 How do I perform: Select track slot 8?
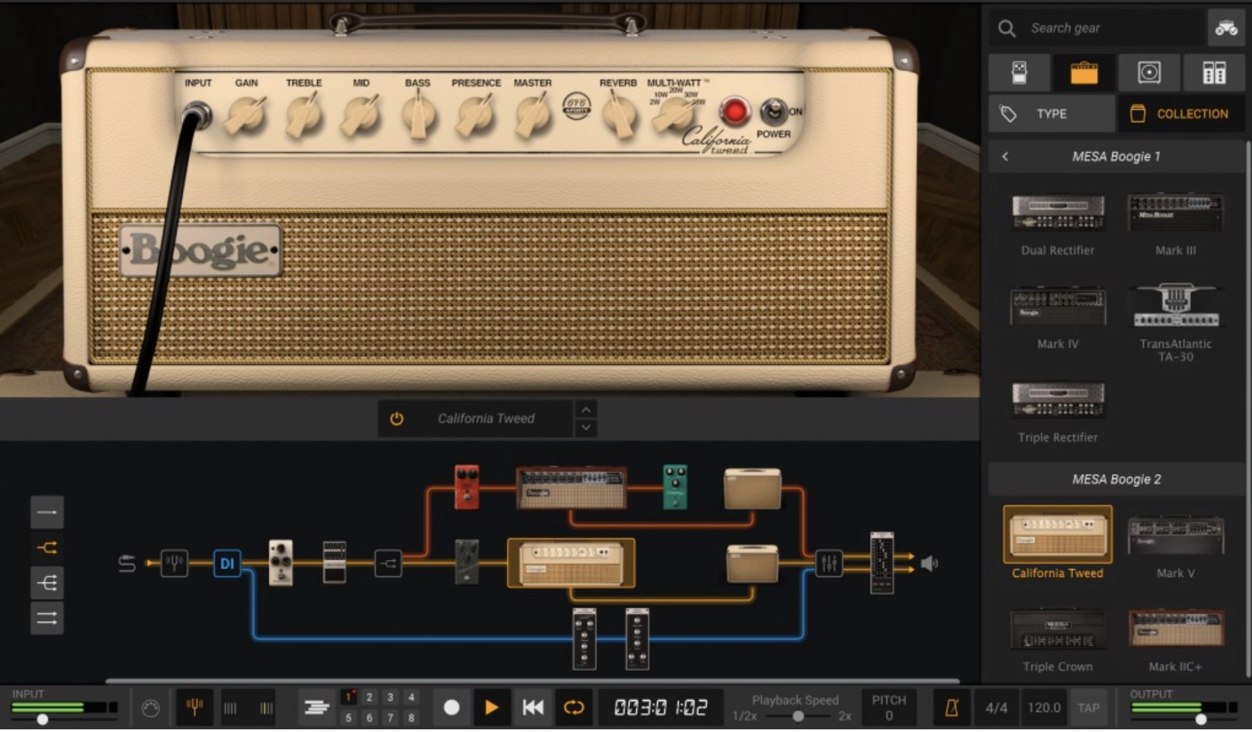411,717
